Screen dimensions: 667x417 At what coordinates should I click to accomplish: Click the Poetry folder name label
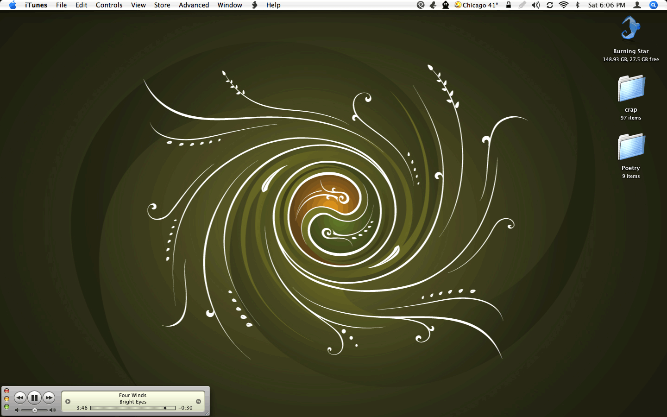[631, 168]
